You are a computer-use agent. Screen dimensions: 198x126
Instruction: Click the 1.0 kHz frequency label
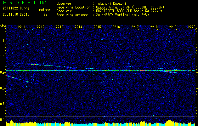[x=3, y=57]
